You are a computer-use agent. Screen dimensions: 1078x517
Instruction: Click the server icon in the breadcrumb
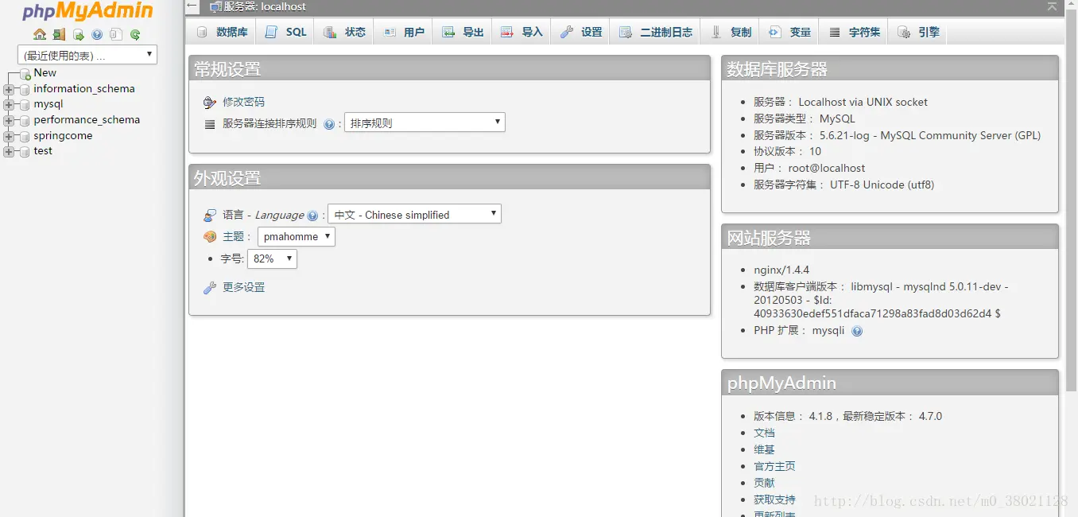215,7
